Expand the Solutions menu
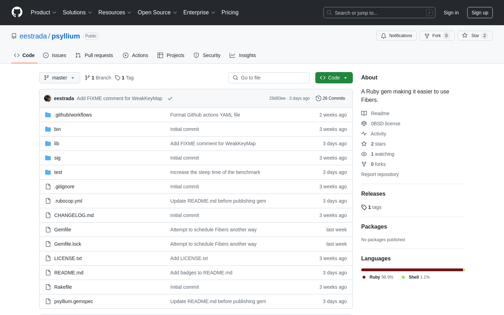The height and width of the screenshot is (315, 504). [77, 13]
